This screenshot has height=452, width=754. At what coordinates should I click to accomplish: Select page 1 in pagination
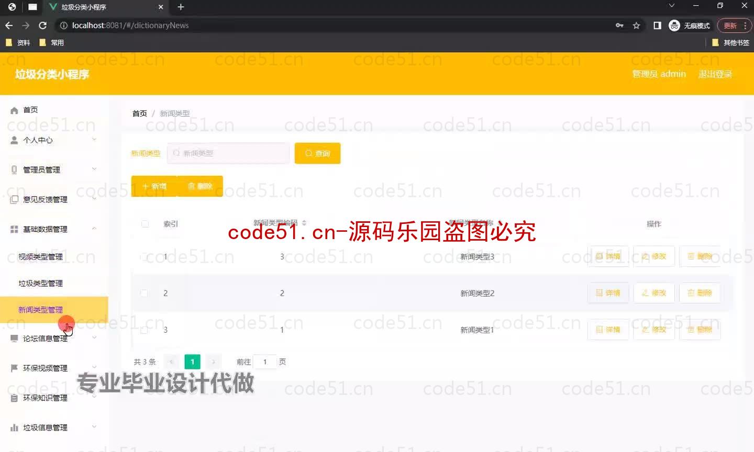[192, 362]
